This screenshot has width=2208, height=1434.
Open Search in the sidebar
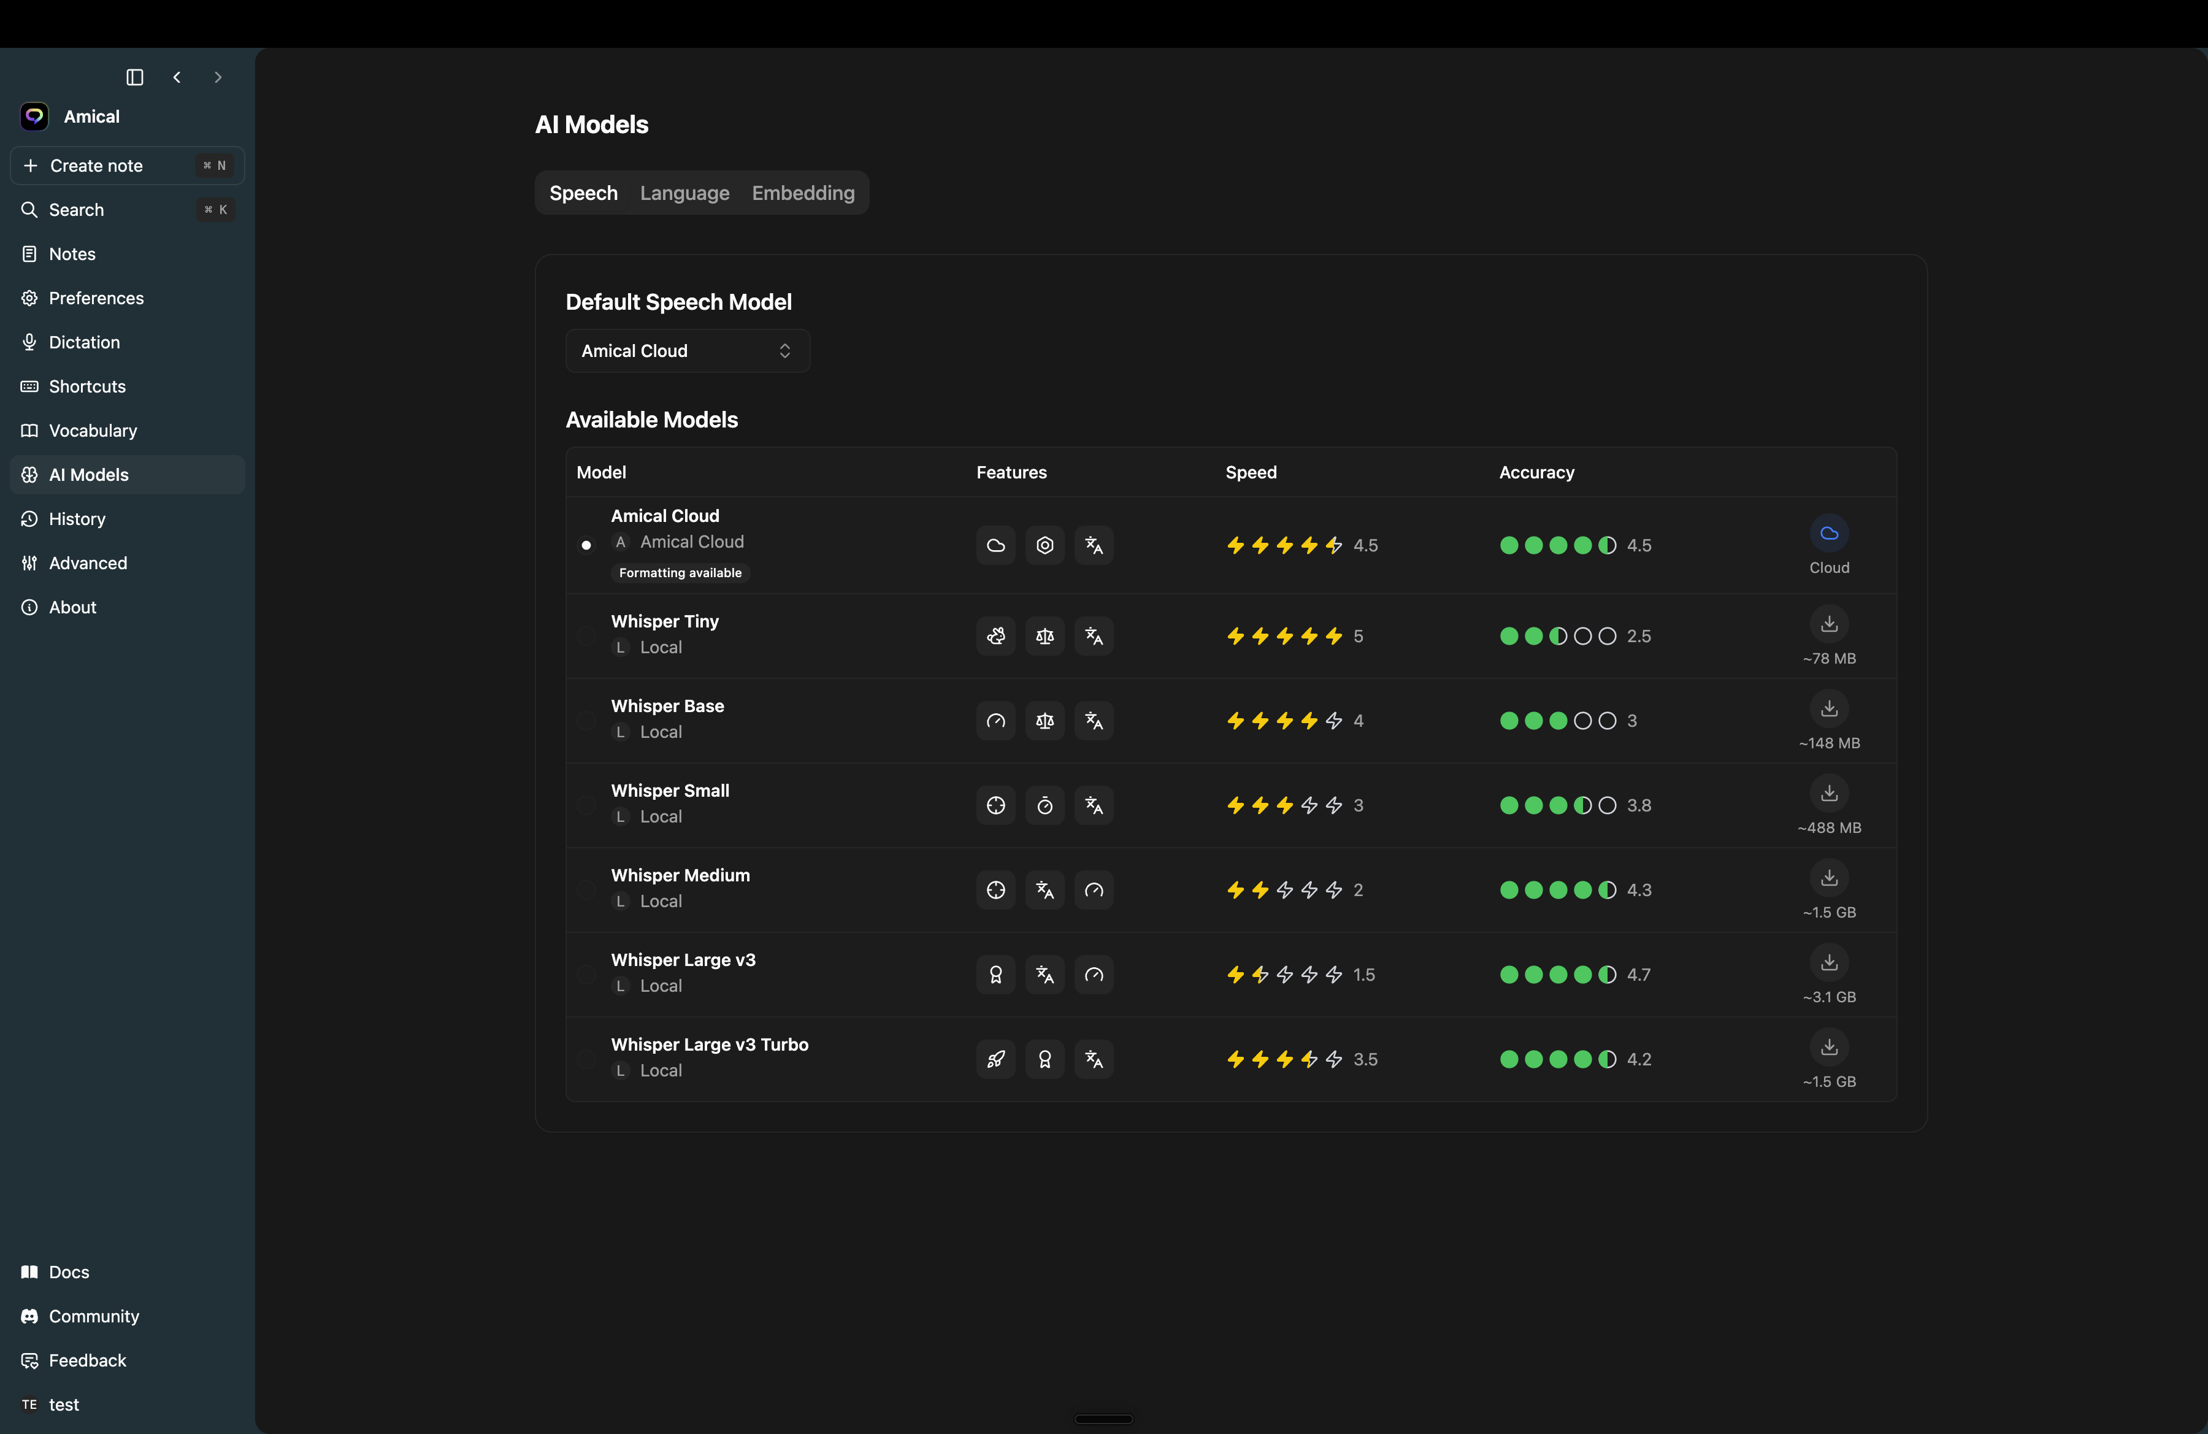point(128,210)
